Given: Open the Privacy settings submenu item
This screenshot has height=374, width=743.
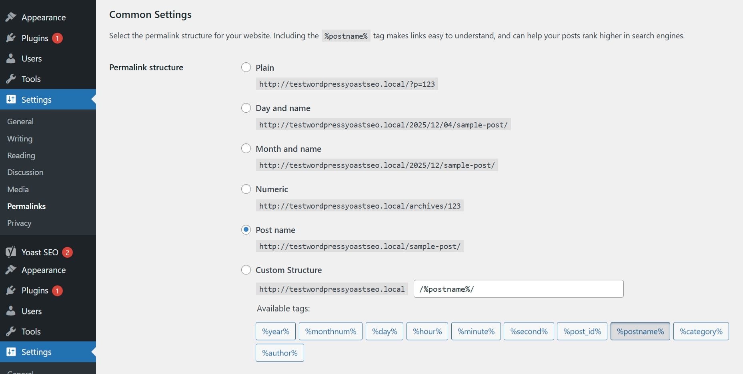Looking at the screenshot, I should 19,223.
